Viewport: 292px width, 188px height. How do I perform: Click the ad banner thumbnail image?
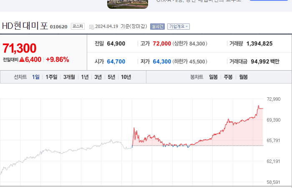pyautogui.click(x=128, y=4)
